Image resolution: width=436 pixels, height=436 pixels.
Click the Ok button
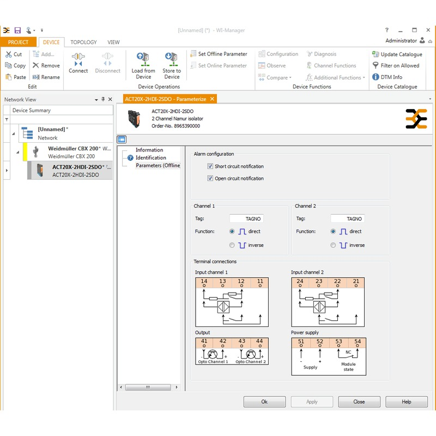tap(264, 402)
